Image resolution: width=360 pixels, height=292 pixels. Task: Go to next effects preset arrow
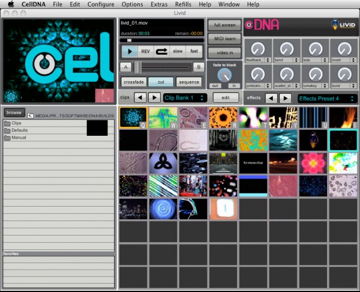pos(285,99)
